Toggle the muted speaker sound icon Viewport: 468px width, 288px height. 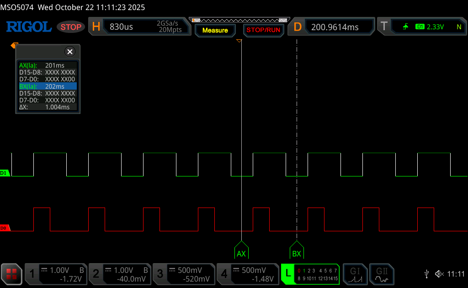439,274
